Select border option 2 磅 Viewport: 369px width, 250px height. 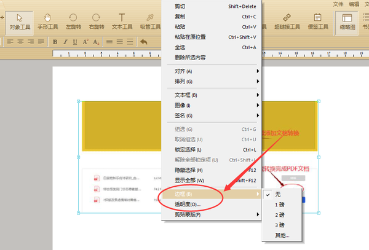coord(282,215)
